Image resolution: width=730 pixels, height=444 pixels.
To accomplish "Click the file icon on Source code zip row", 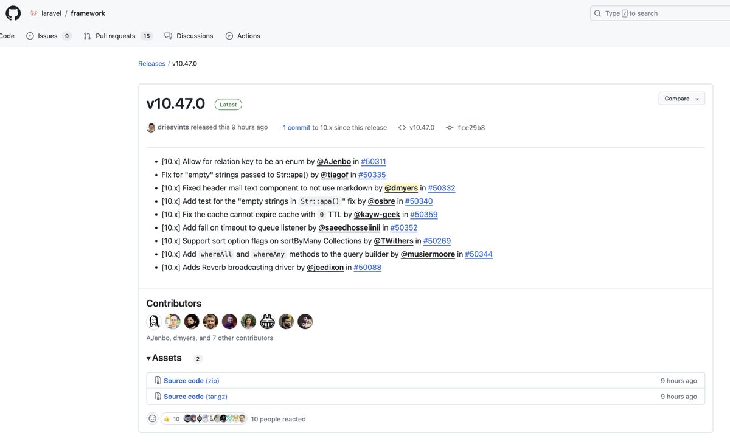I will click(158, 380).
